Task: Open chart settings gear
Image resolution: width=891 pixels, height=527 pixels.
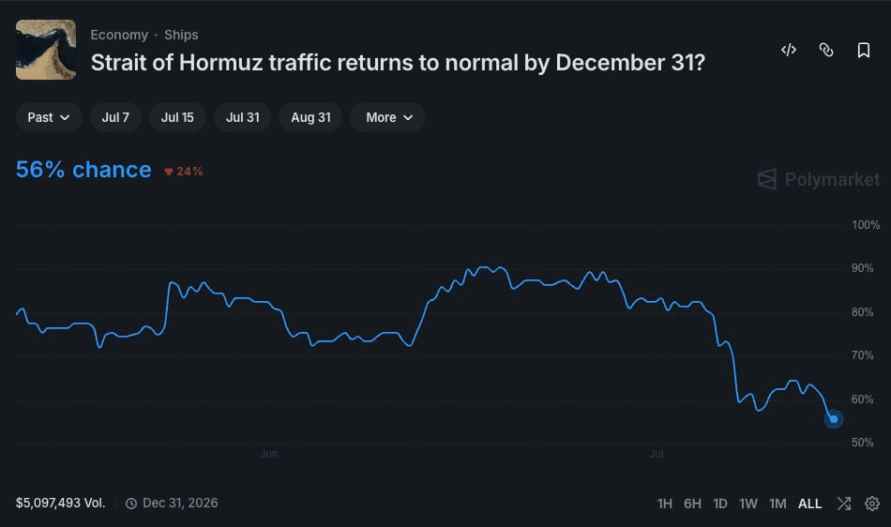Action: (871, 504)
